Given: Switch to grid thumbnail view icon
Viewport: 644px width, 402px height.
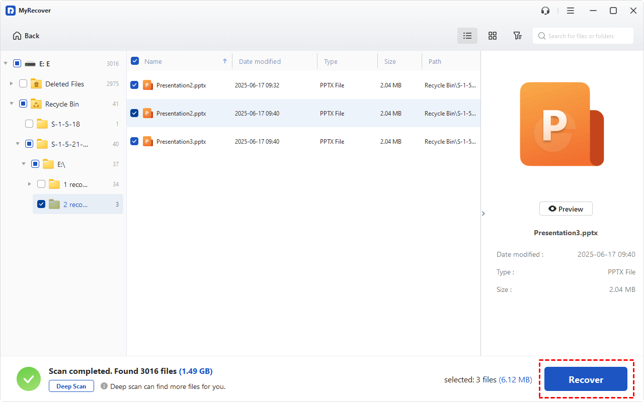Looking at the screenshot, I should [493, 36].
